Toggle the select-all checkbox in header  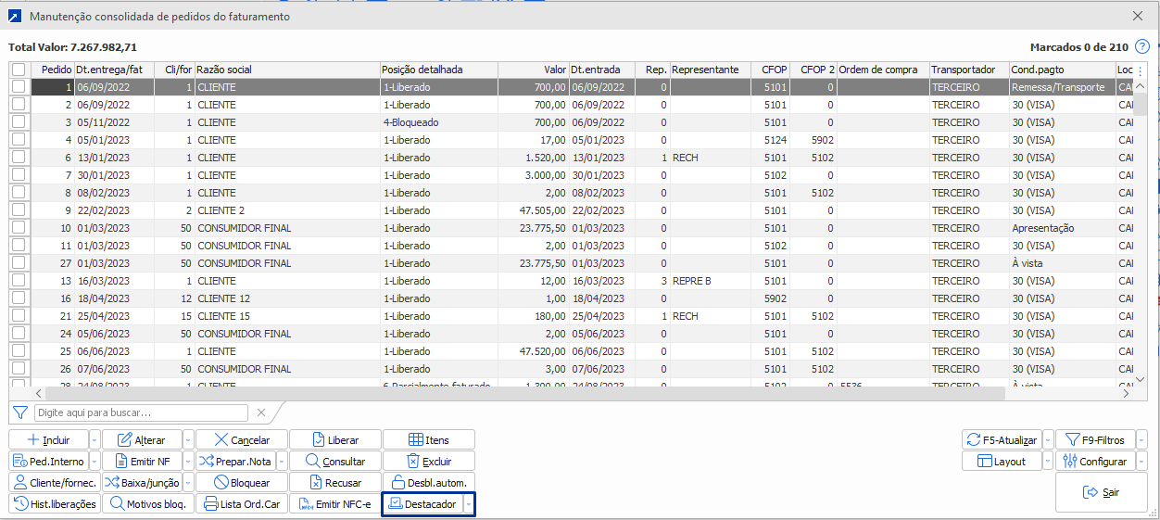pos(19,70)
